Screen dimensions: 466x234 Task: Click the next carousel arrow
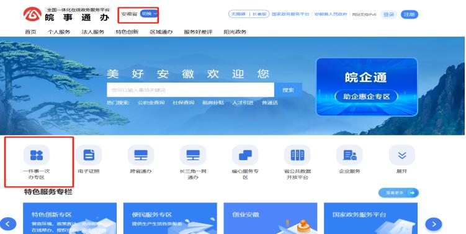coord(434,224)
